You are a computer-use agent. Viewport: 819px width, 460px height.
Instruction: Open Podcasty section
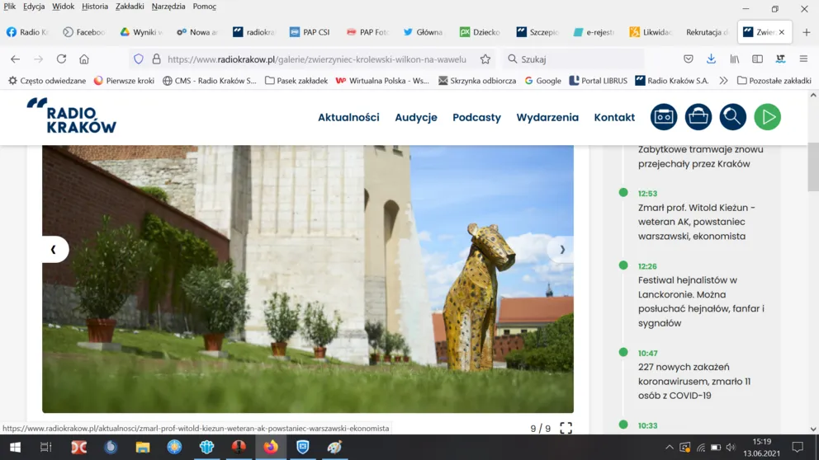pos(476,117)
